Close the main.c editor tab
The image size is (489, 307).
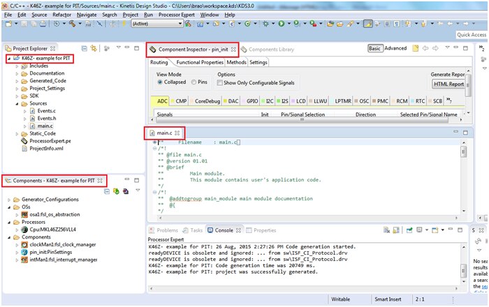177,132
